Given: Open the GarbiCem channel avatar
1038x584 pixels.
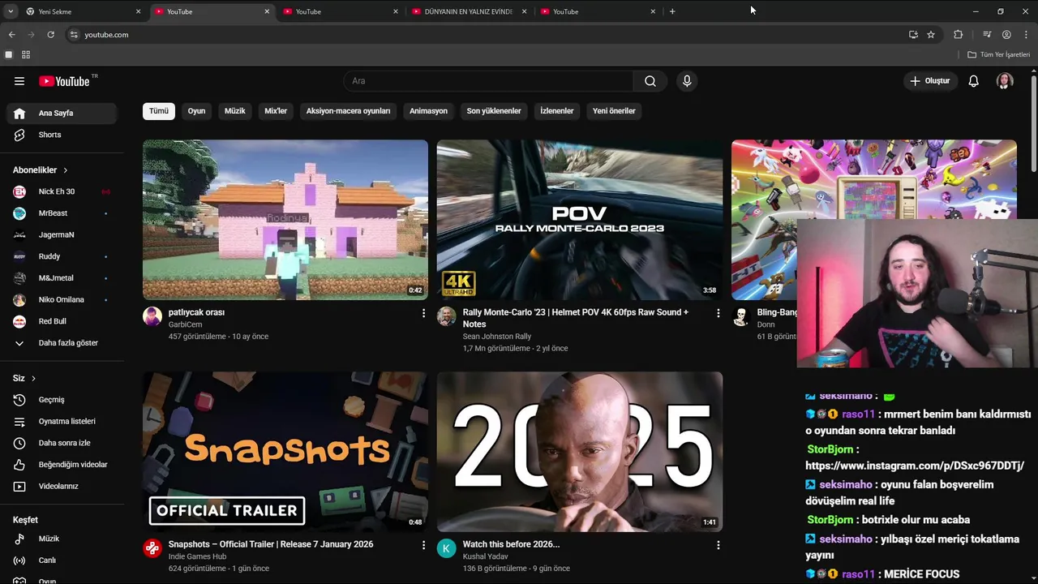Looking at the screenshot, I should click(x=152, y=316).
